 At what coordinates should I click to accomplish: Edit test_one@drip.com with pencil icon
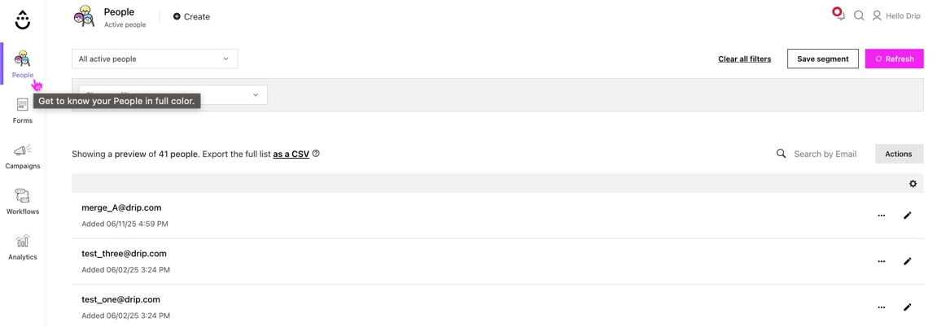pos(907,307)
